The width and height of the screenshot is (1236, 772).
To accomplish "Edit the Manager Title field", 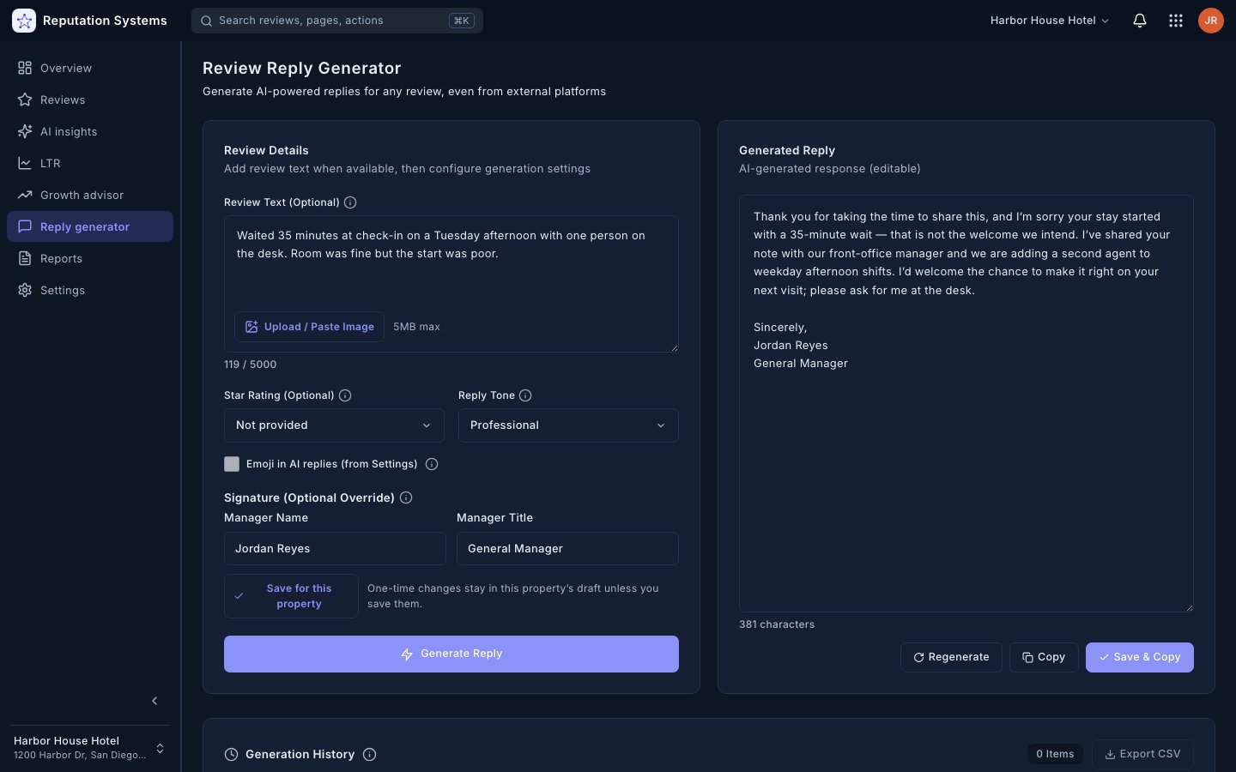I will coord(567,549).
